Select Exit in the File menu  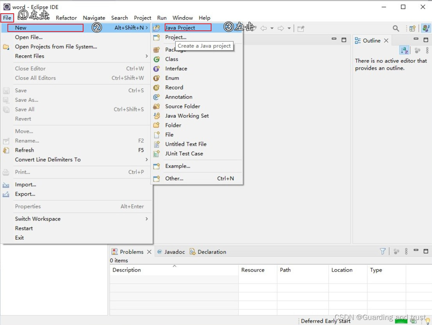[x=76, y=237]
